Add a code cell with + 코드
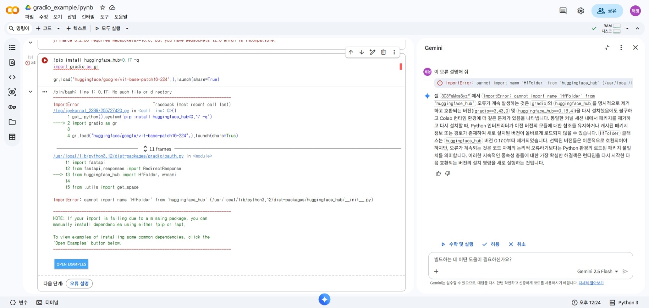Screen dimensions: 649x308 [44, 28]
